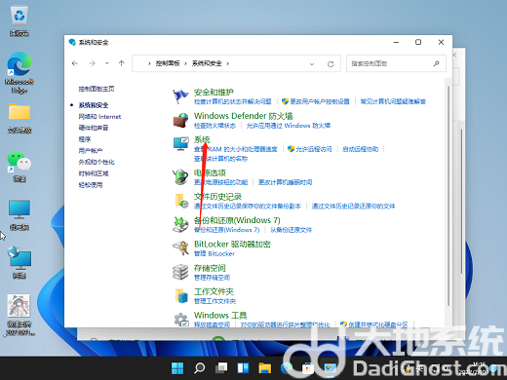Open the BitLocker keys icon
507x380 pixels.
180,248
